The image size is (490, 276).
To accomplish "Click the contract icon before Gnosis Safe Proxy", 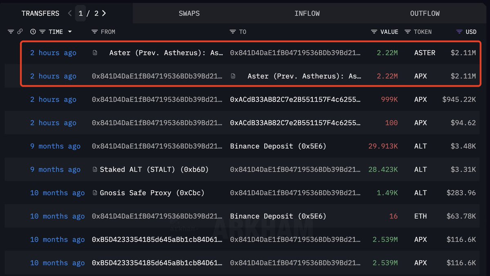I will (95, 193).
